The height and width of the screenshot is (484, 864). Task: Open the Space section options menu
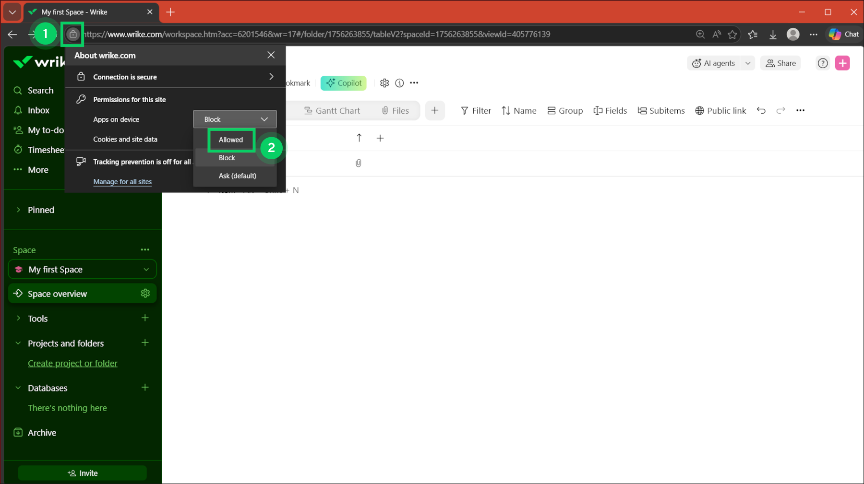coord(145,250)
